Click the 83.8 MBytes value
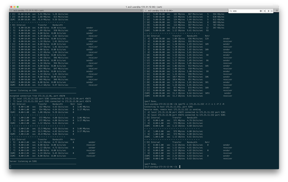Viewport: 288px width, 182px height. [178, 28]
